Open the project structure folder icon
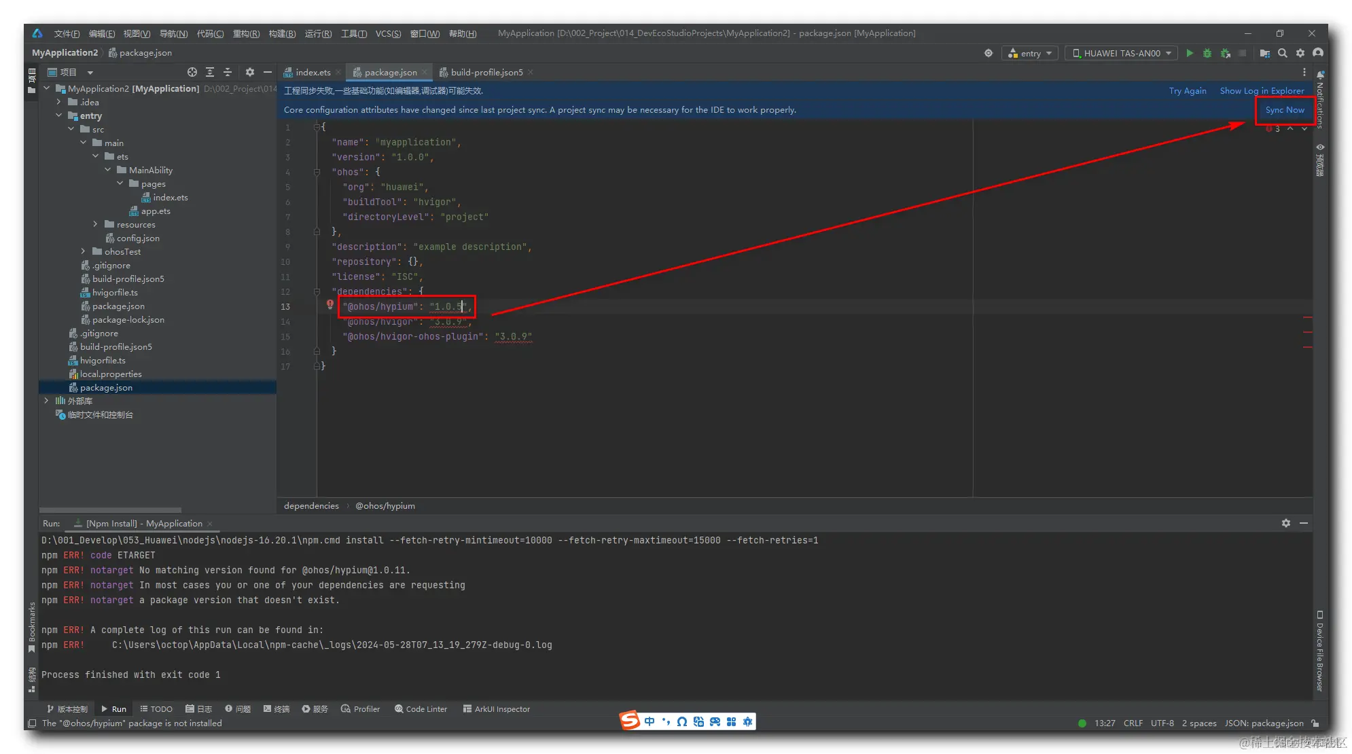This screenshot has height=754, width=1352. 1264,53
